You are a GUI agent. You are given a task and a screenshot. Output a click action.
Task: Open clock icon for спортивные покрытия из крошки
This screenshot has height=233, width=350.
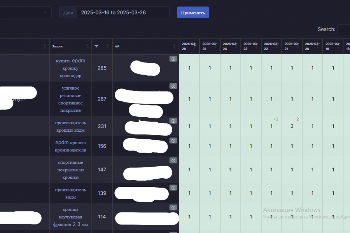(x=173, y=160)
